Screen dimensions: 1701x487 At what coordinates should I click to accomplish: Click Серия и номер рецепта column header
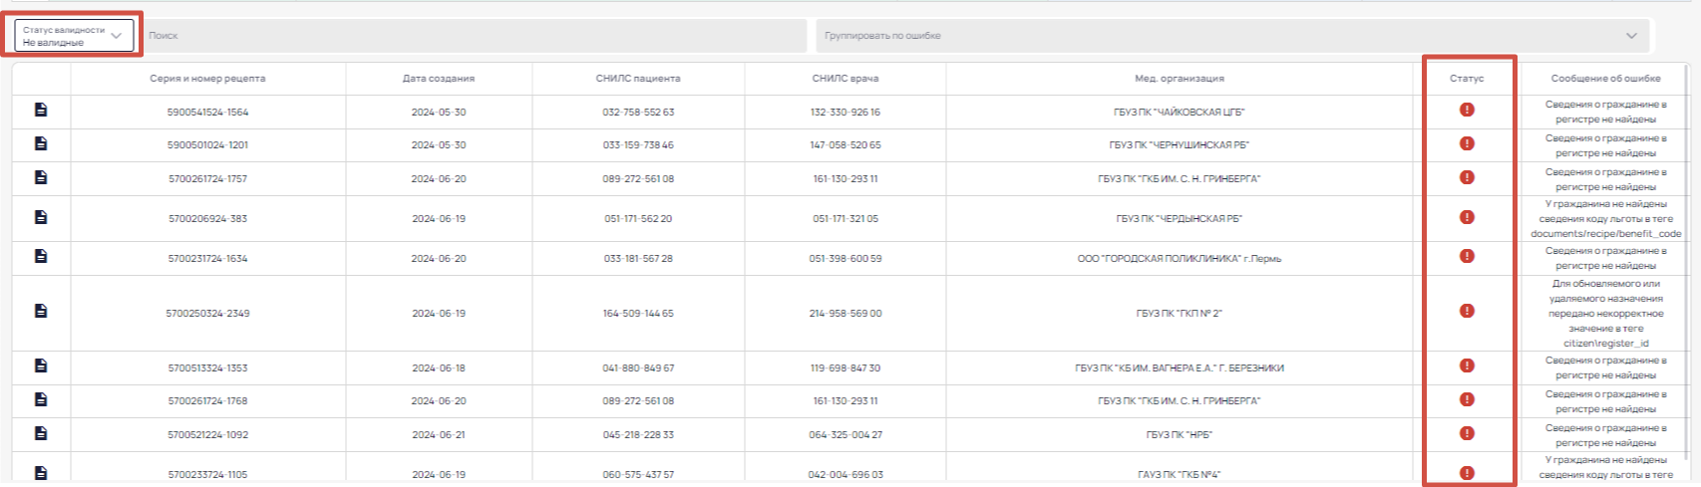point(207,79)
